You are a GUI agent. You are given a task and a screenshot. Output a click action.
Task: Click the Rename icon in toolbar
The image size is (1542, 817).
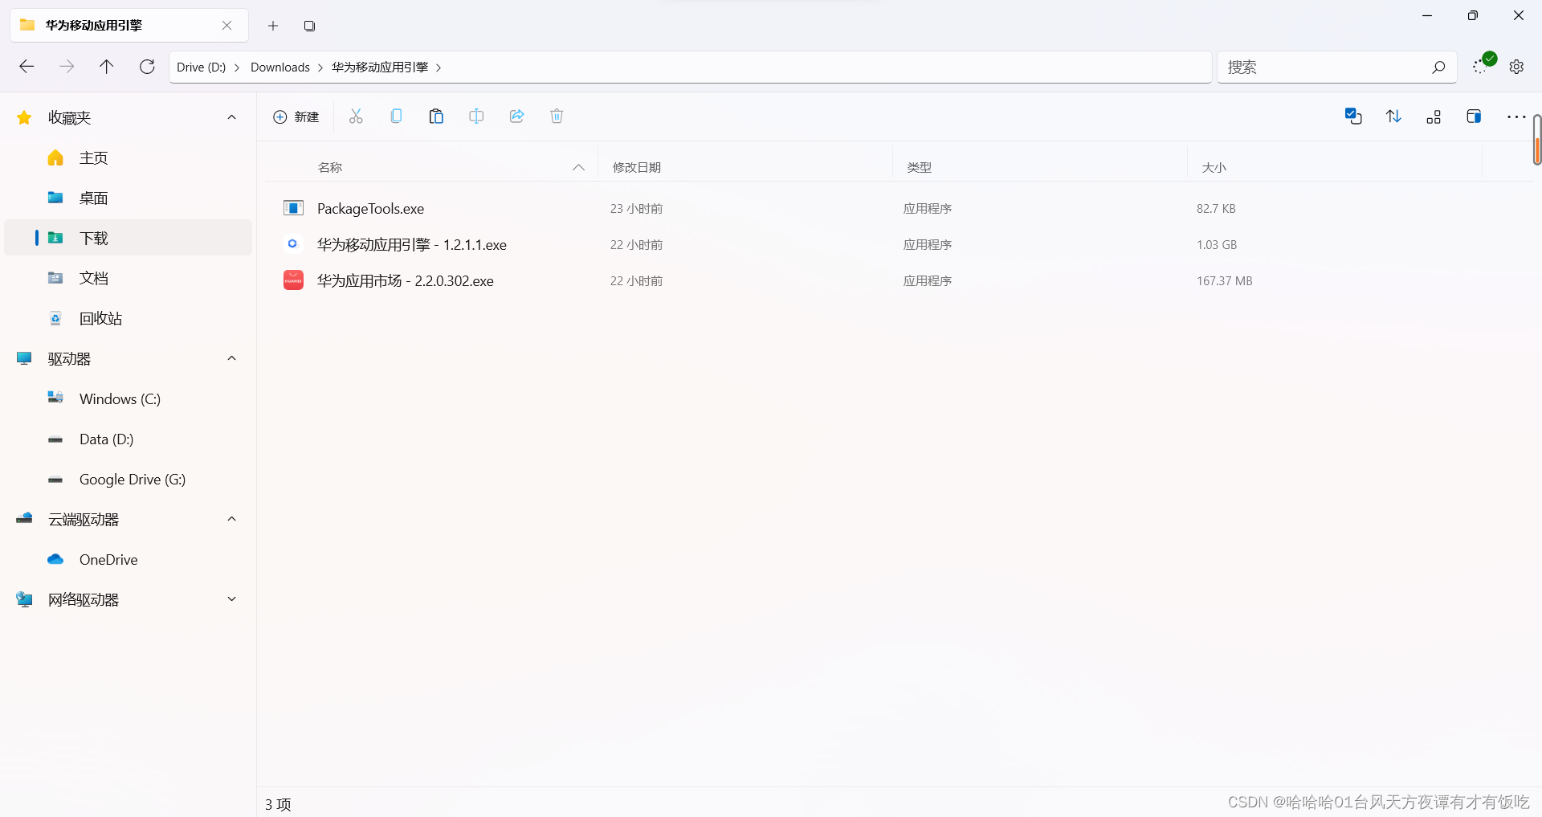pos(476,116)
